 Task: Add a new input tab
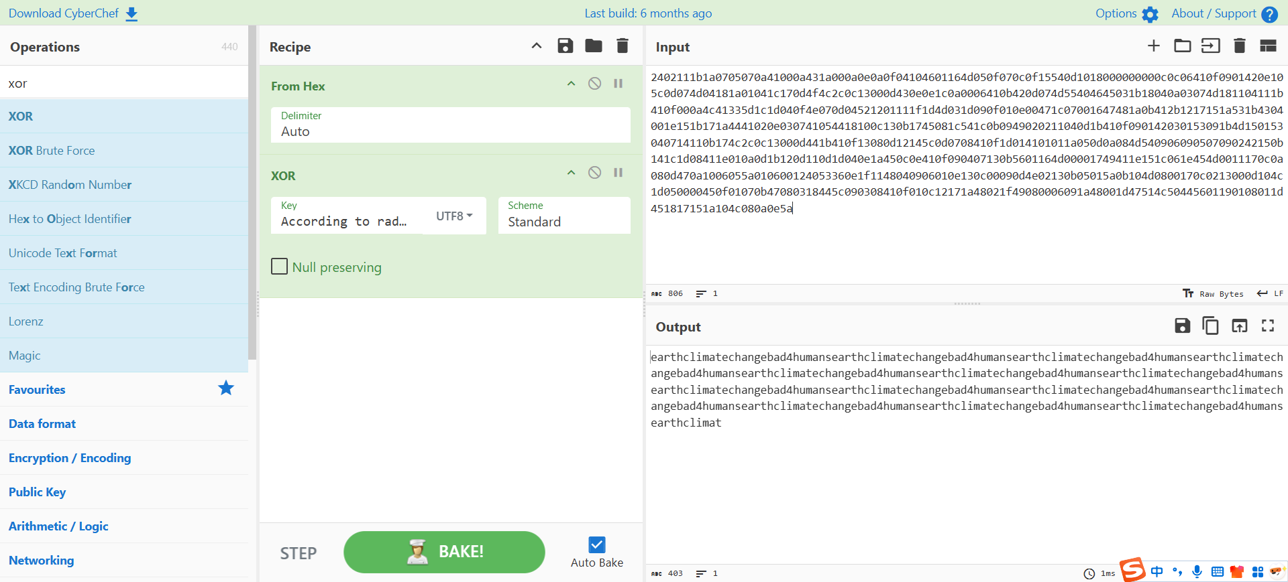(1154, 46)
